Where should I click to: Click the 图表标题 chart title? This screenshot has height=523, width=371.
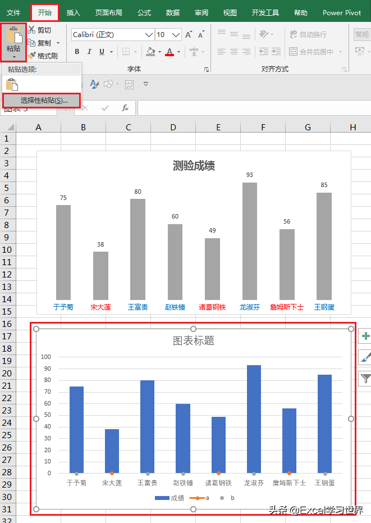[x=193, y=340]
